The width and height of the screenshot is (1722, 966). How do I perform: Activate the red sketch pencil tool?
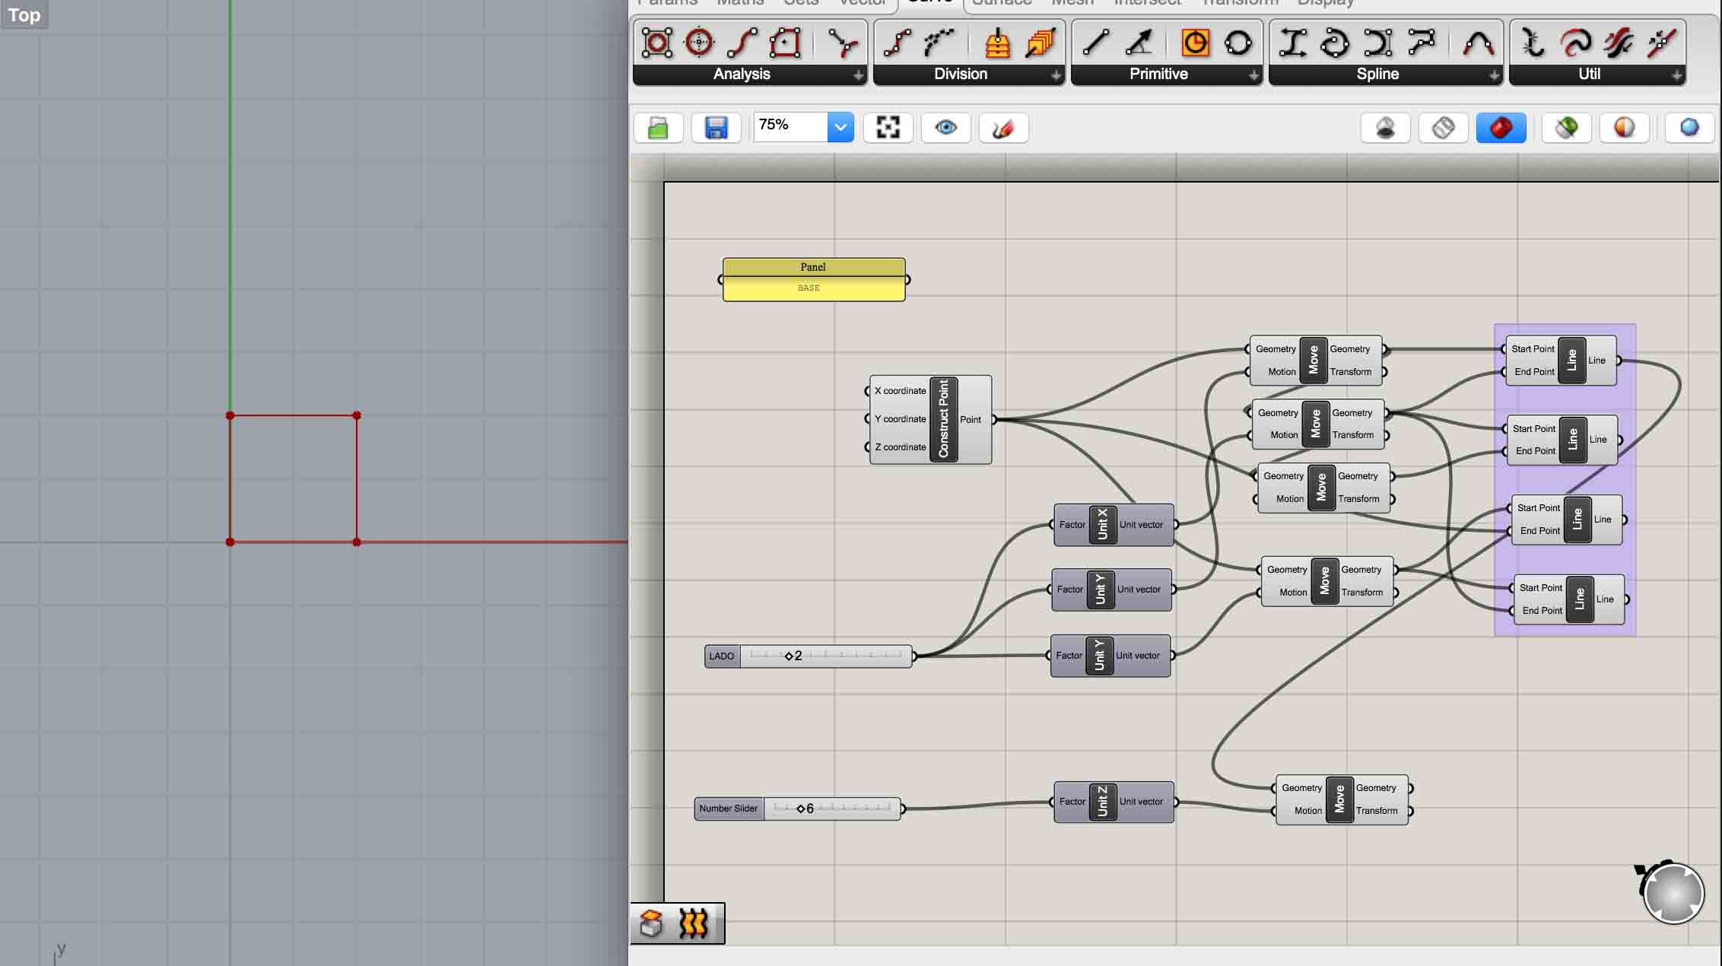point(1003,128)
